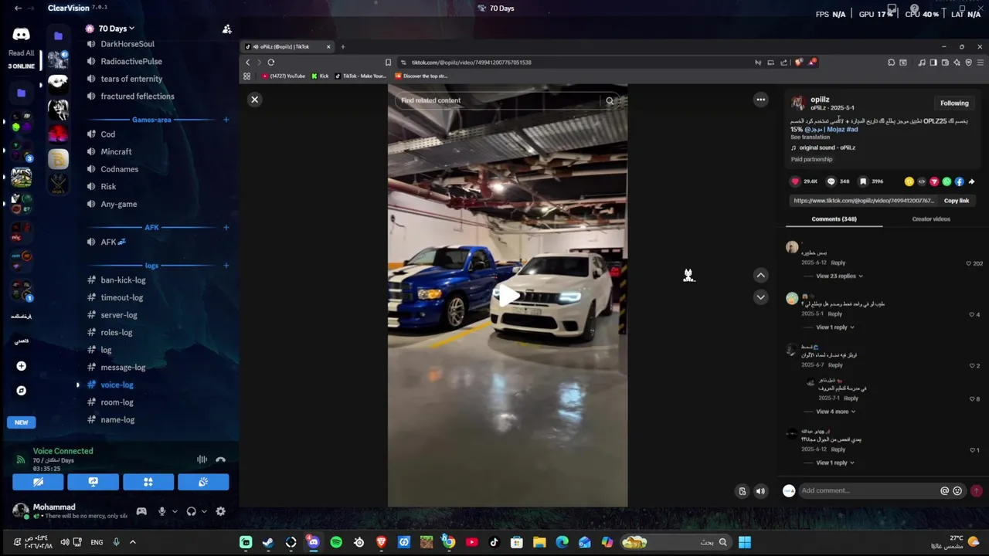The height and width of the screenshot is (556, 989).
Task: Expand microphone input options arrow
Action: point(175,511)
